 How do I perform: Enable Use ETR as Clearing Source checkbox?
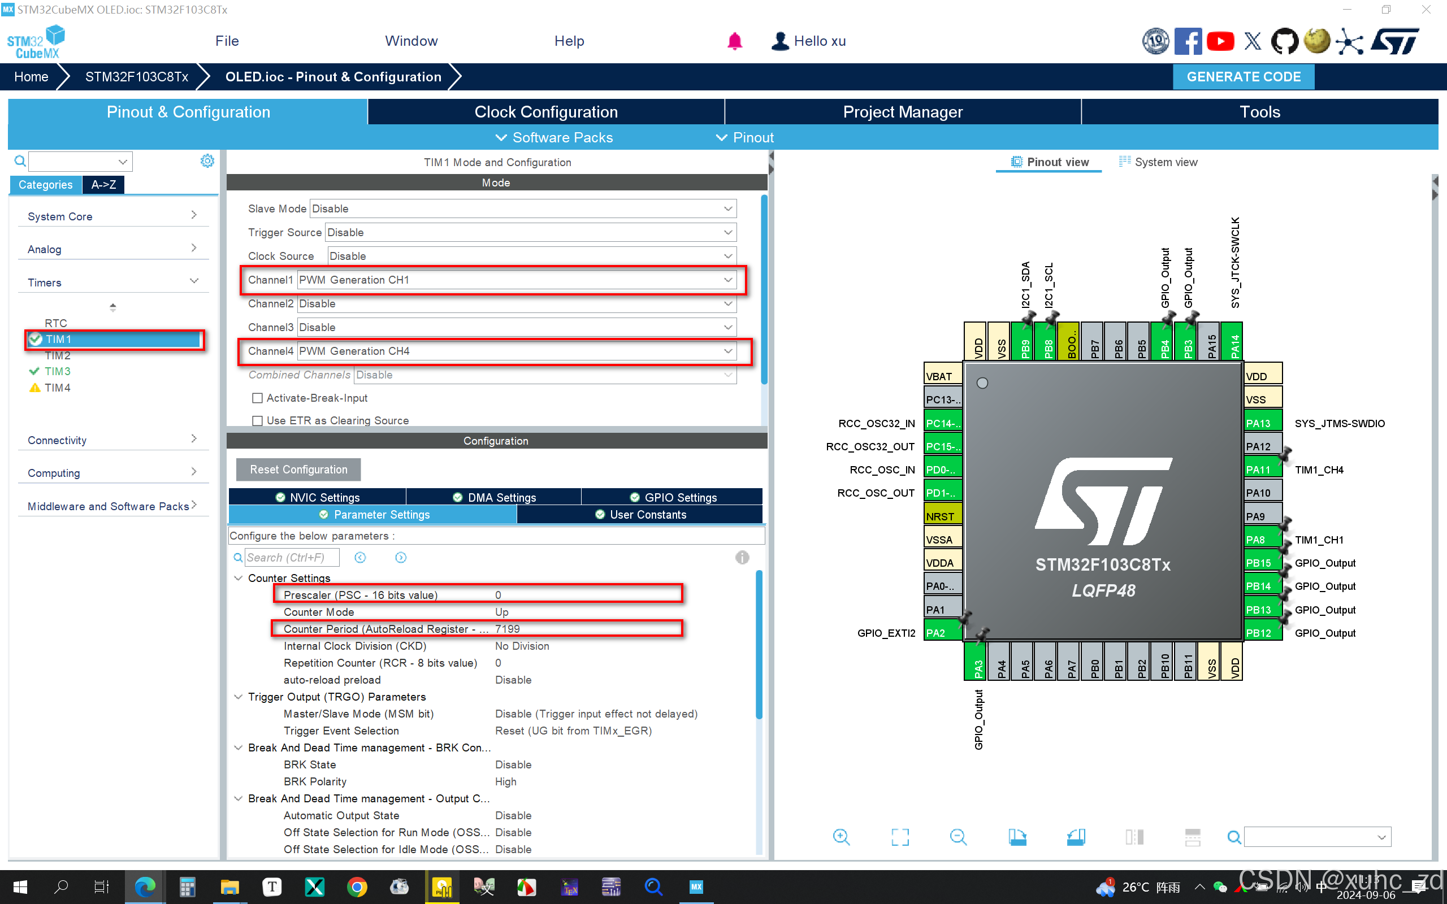tap(258, 420)
